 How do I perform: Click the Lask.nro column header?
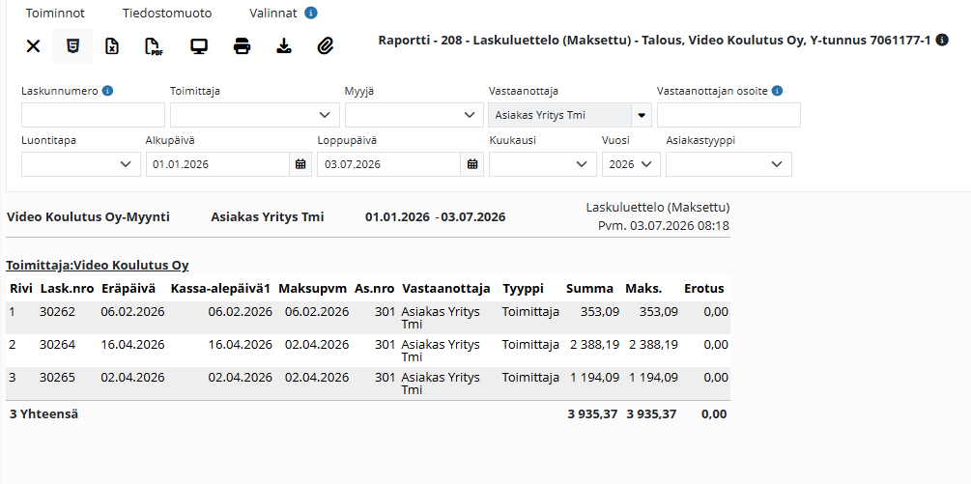(x=65, y=289)
